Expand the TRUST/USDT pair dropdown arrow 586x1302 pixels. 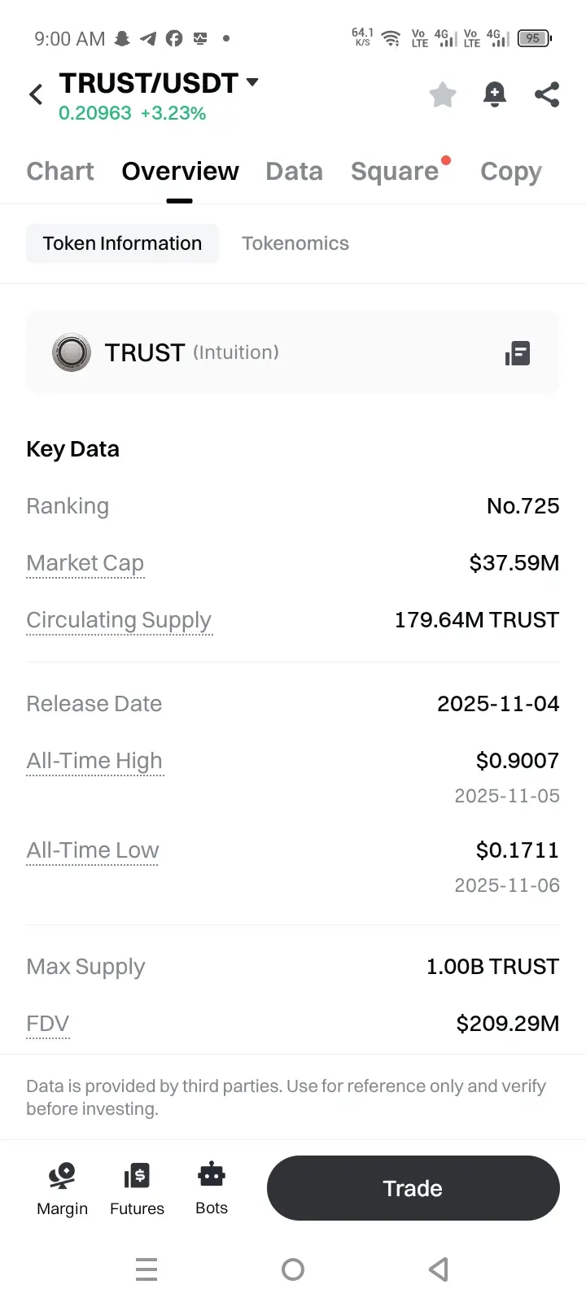[x=252, y=82]
